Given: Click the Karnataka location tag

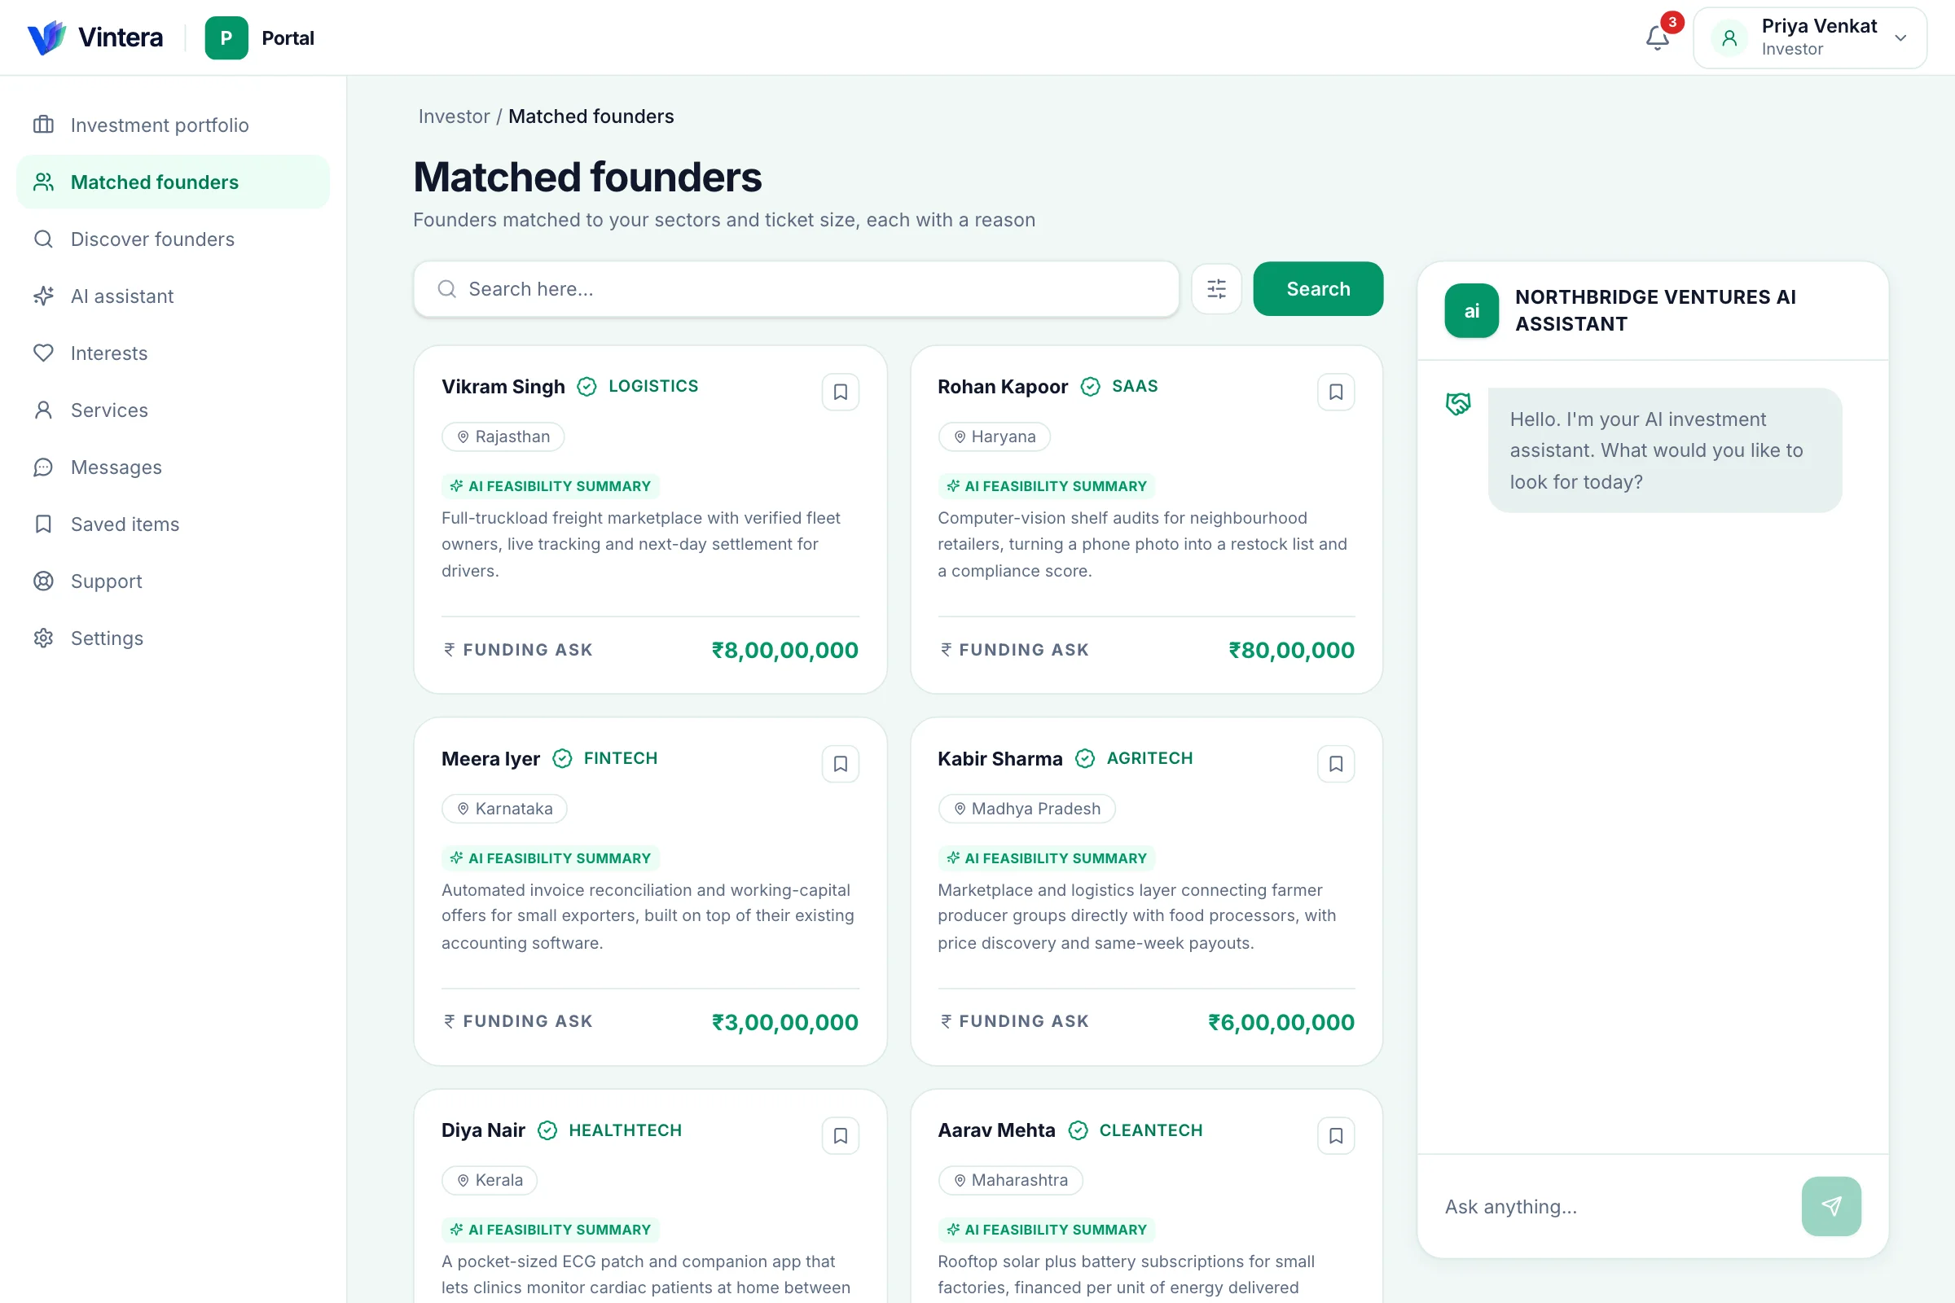Looking at the screenshot, I should (504, 809).
